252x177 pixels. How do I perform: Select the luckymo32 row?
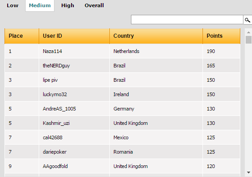tap(122, 94)
